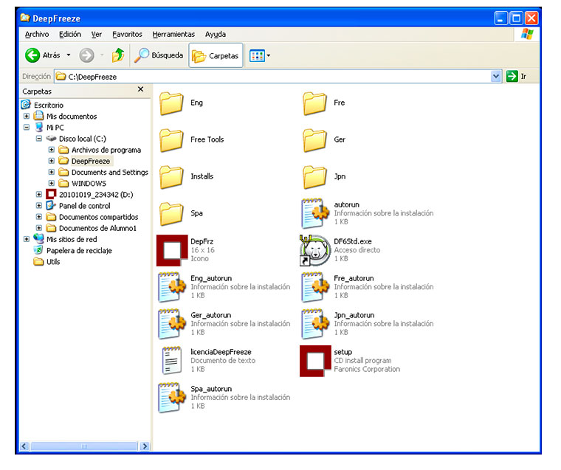This screenshot has height=470, width=561.
Task: Expand the D: drive tree node
Action: (x=39, y=194)
